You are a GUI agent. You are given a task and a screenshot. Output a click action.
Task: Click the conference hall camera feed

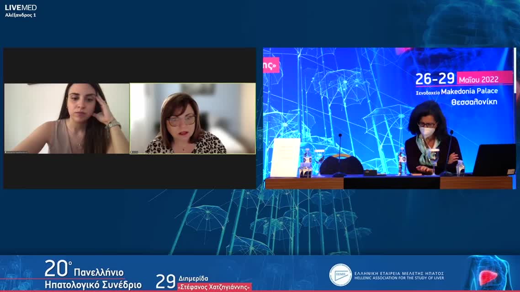click(389, 118)
